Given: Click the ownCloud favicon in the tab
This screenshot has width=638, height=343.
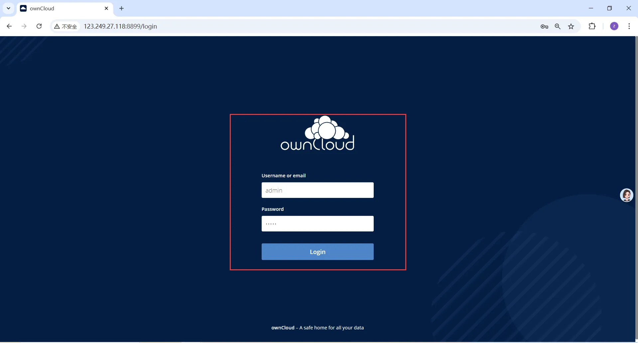Looking at the screenshot, I should pos(23,8).
